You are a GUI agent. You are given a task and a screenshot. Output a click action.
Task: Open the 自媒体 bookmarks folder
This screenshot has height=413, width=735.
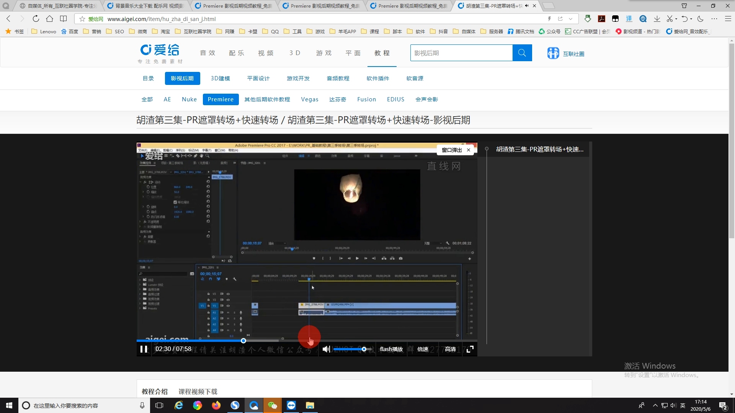tap(464, 31)
